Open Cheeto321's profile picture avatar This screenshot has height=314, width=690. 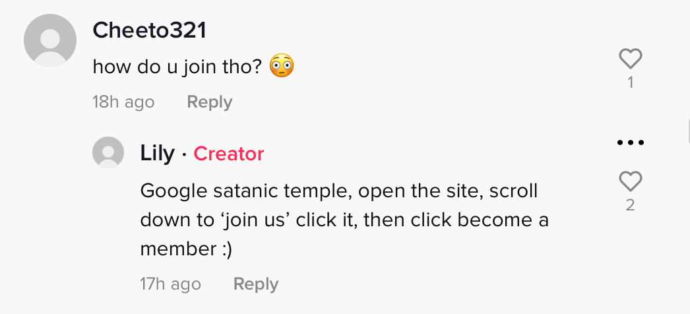50,40
